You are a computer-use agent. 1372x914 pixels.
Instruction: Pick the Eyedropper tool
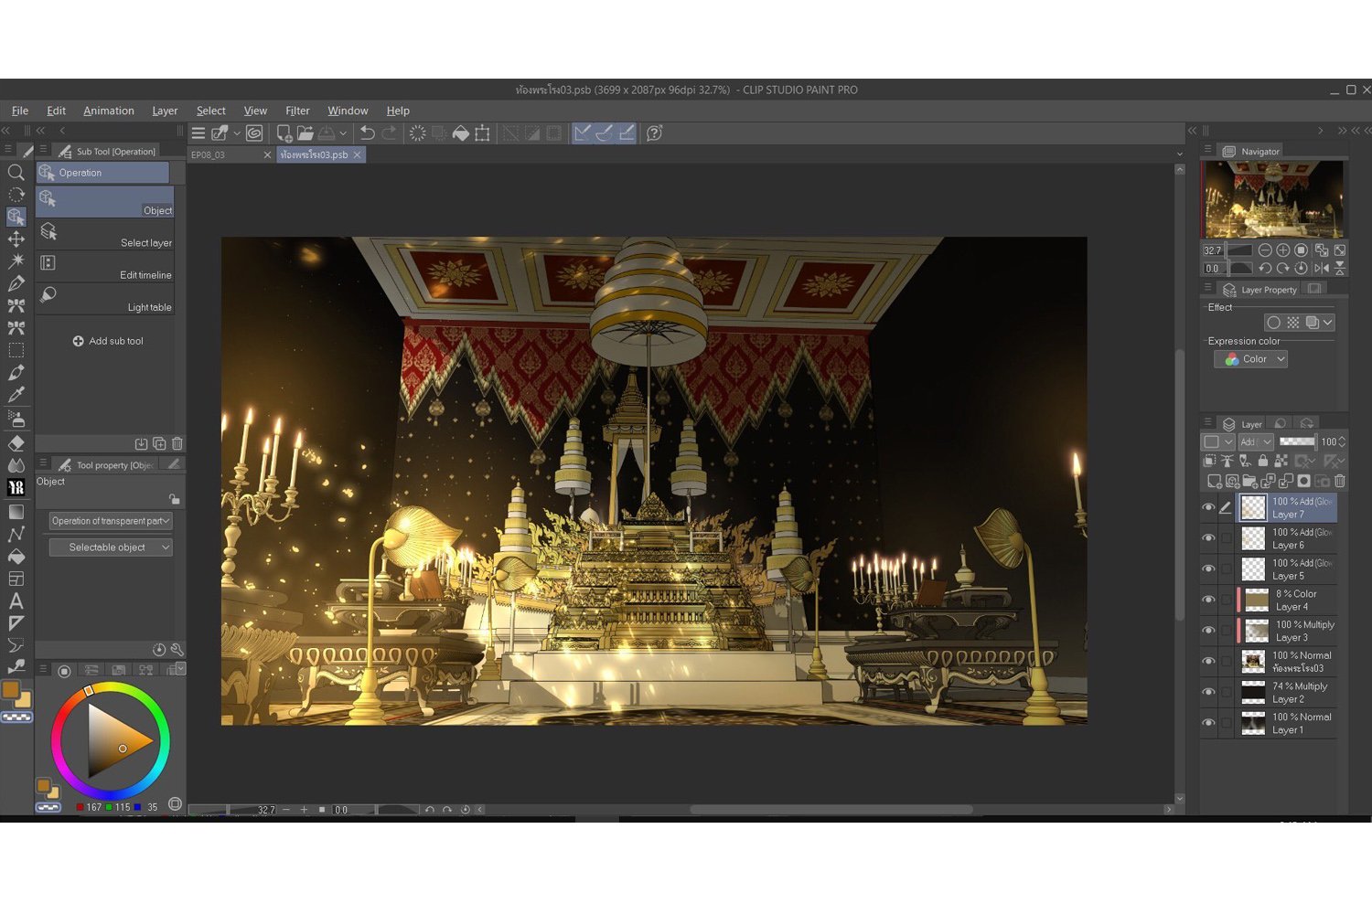coord(16,395)
